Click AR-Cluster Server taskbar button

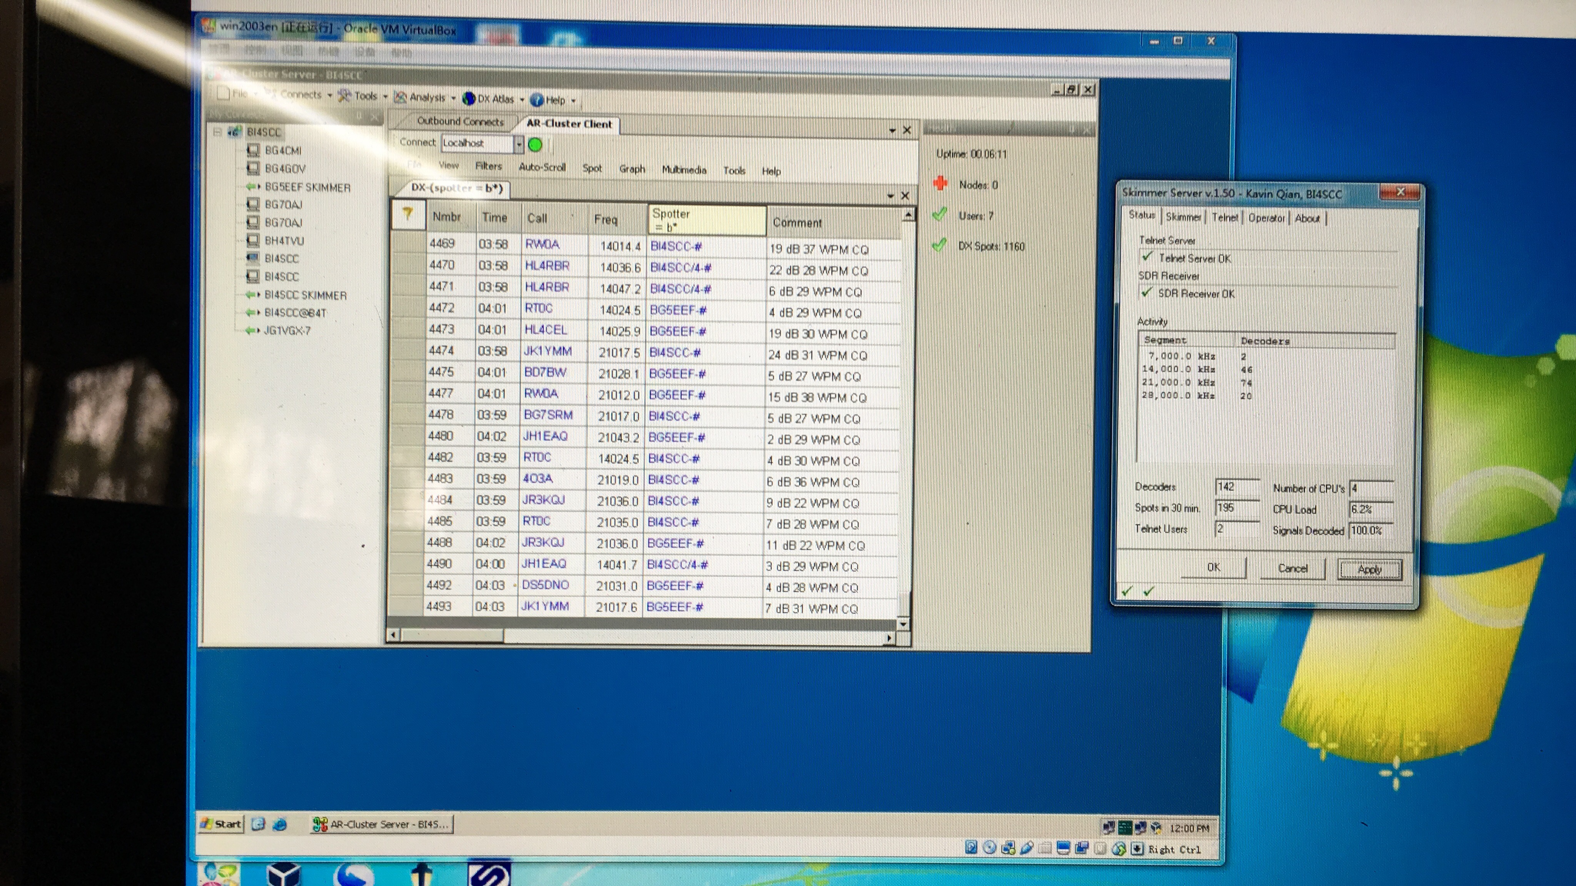click(x=382, y=824)
